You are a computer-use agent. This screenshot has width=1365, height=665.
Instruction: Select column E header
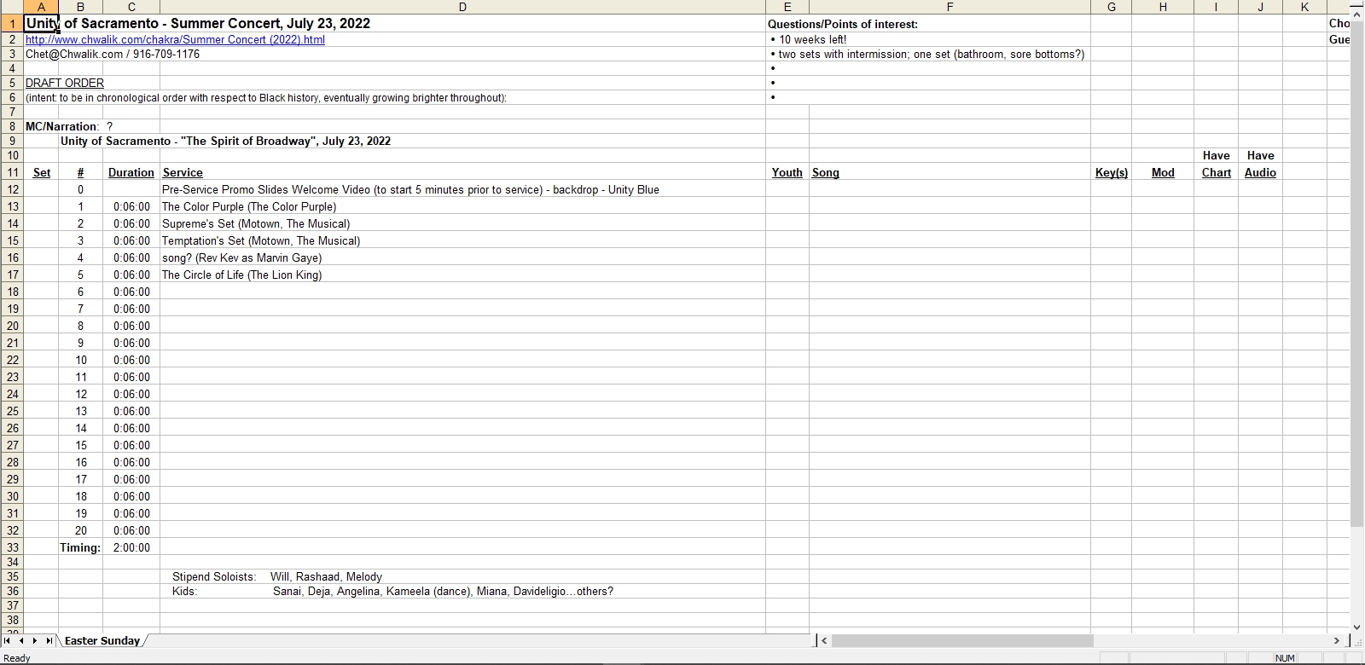787,7
